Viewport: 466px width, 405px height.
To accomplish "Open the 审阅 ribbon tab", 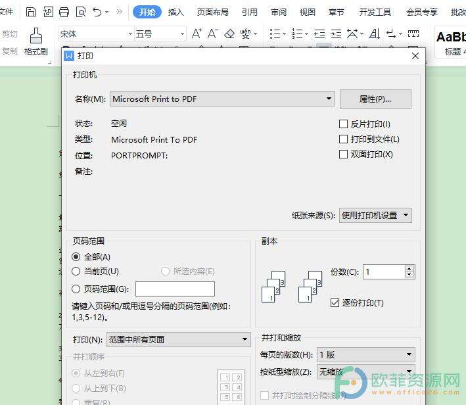I will click(x=279, y=12).
